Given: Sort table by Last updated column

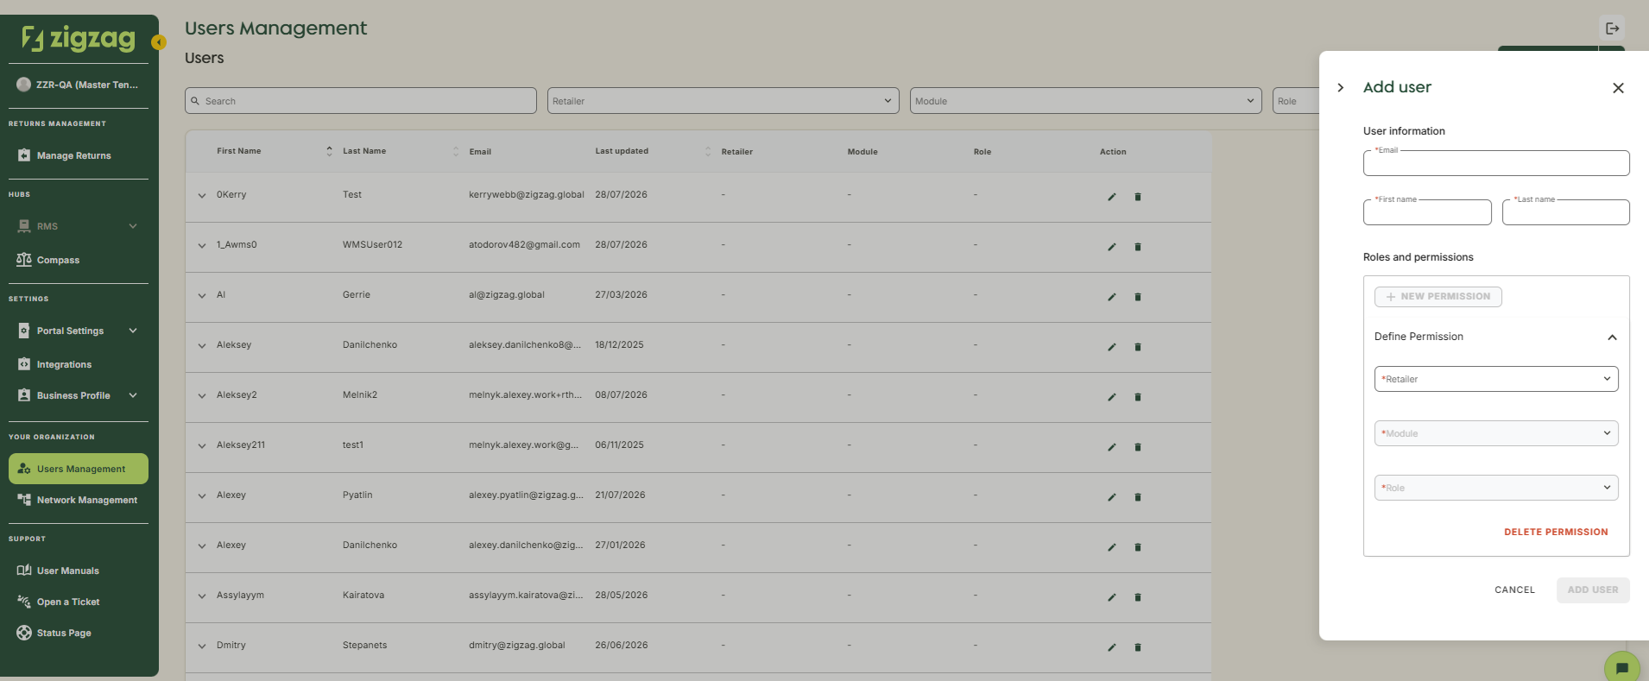Looking at the screenshot, I should pos(708,151).
